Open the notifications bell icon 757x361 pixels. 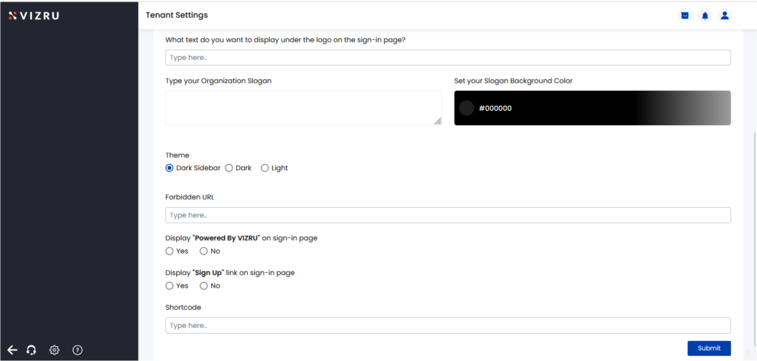click(705, 16)
